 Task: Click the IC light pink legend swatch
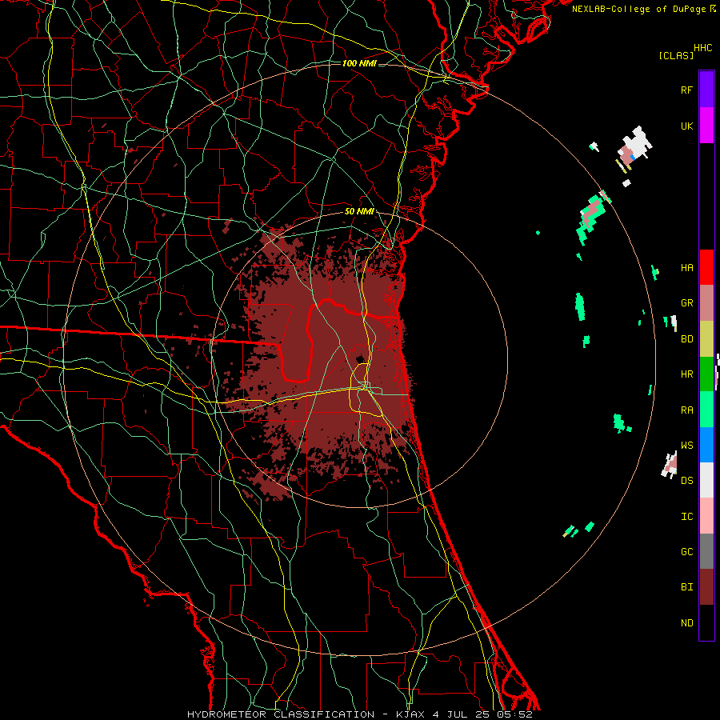(x=706, y=516)
